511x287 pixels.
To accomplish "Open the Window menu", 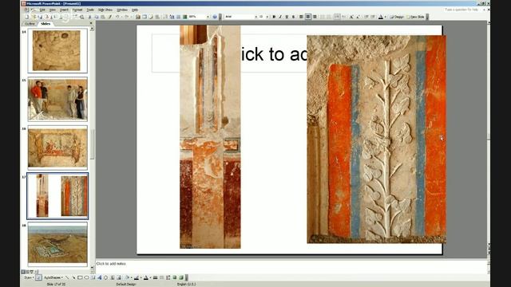I will [x=122, y=10].
